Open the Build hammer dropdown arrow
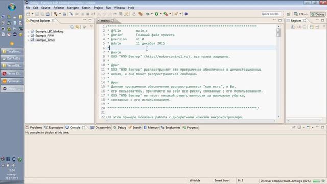This screenshot has height=184, width=327. (x=60, y=14)
